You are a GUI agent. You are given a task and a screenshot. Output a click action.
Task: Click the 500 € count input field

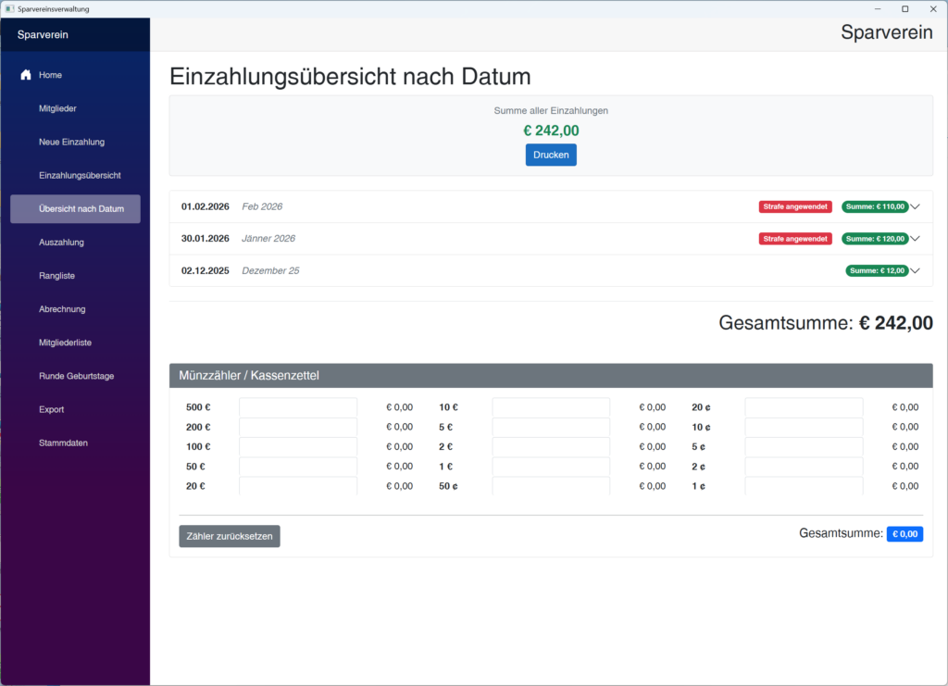tap(297, 407)
